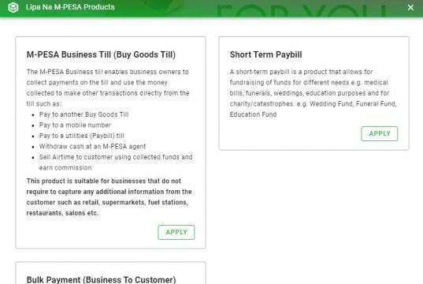423x284 pixels.
Task: Apply for the M-PESA Business Till
Action: click(x=176, y=232)
